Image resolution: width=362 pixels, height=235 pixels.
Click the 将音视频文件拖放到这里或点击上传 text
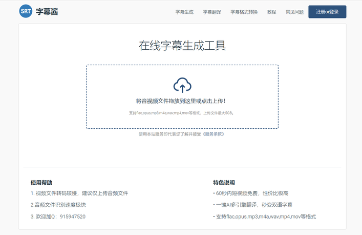click(181, 101)
